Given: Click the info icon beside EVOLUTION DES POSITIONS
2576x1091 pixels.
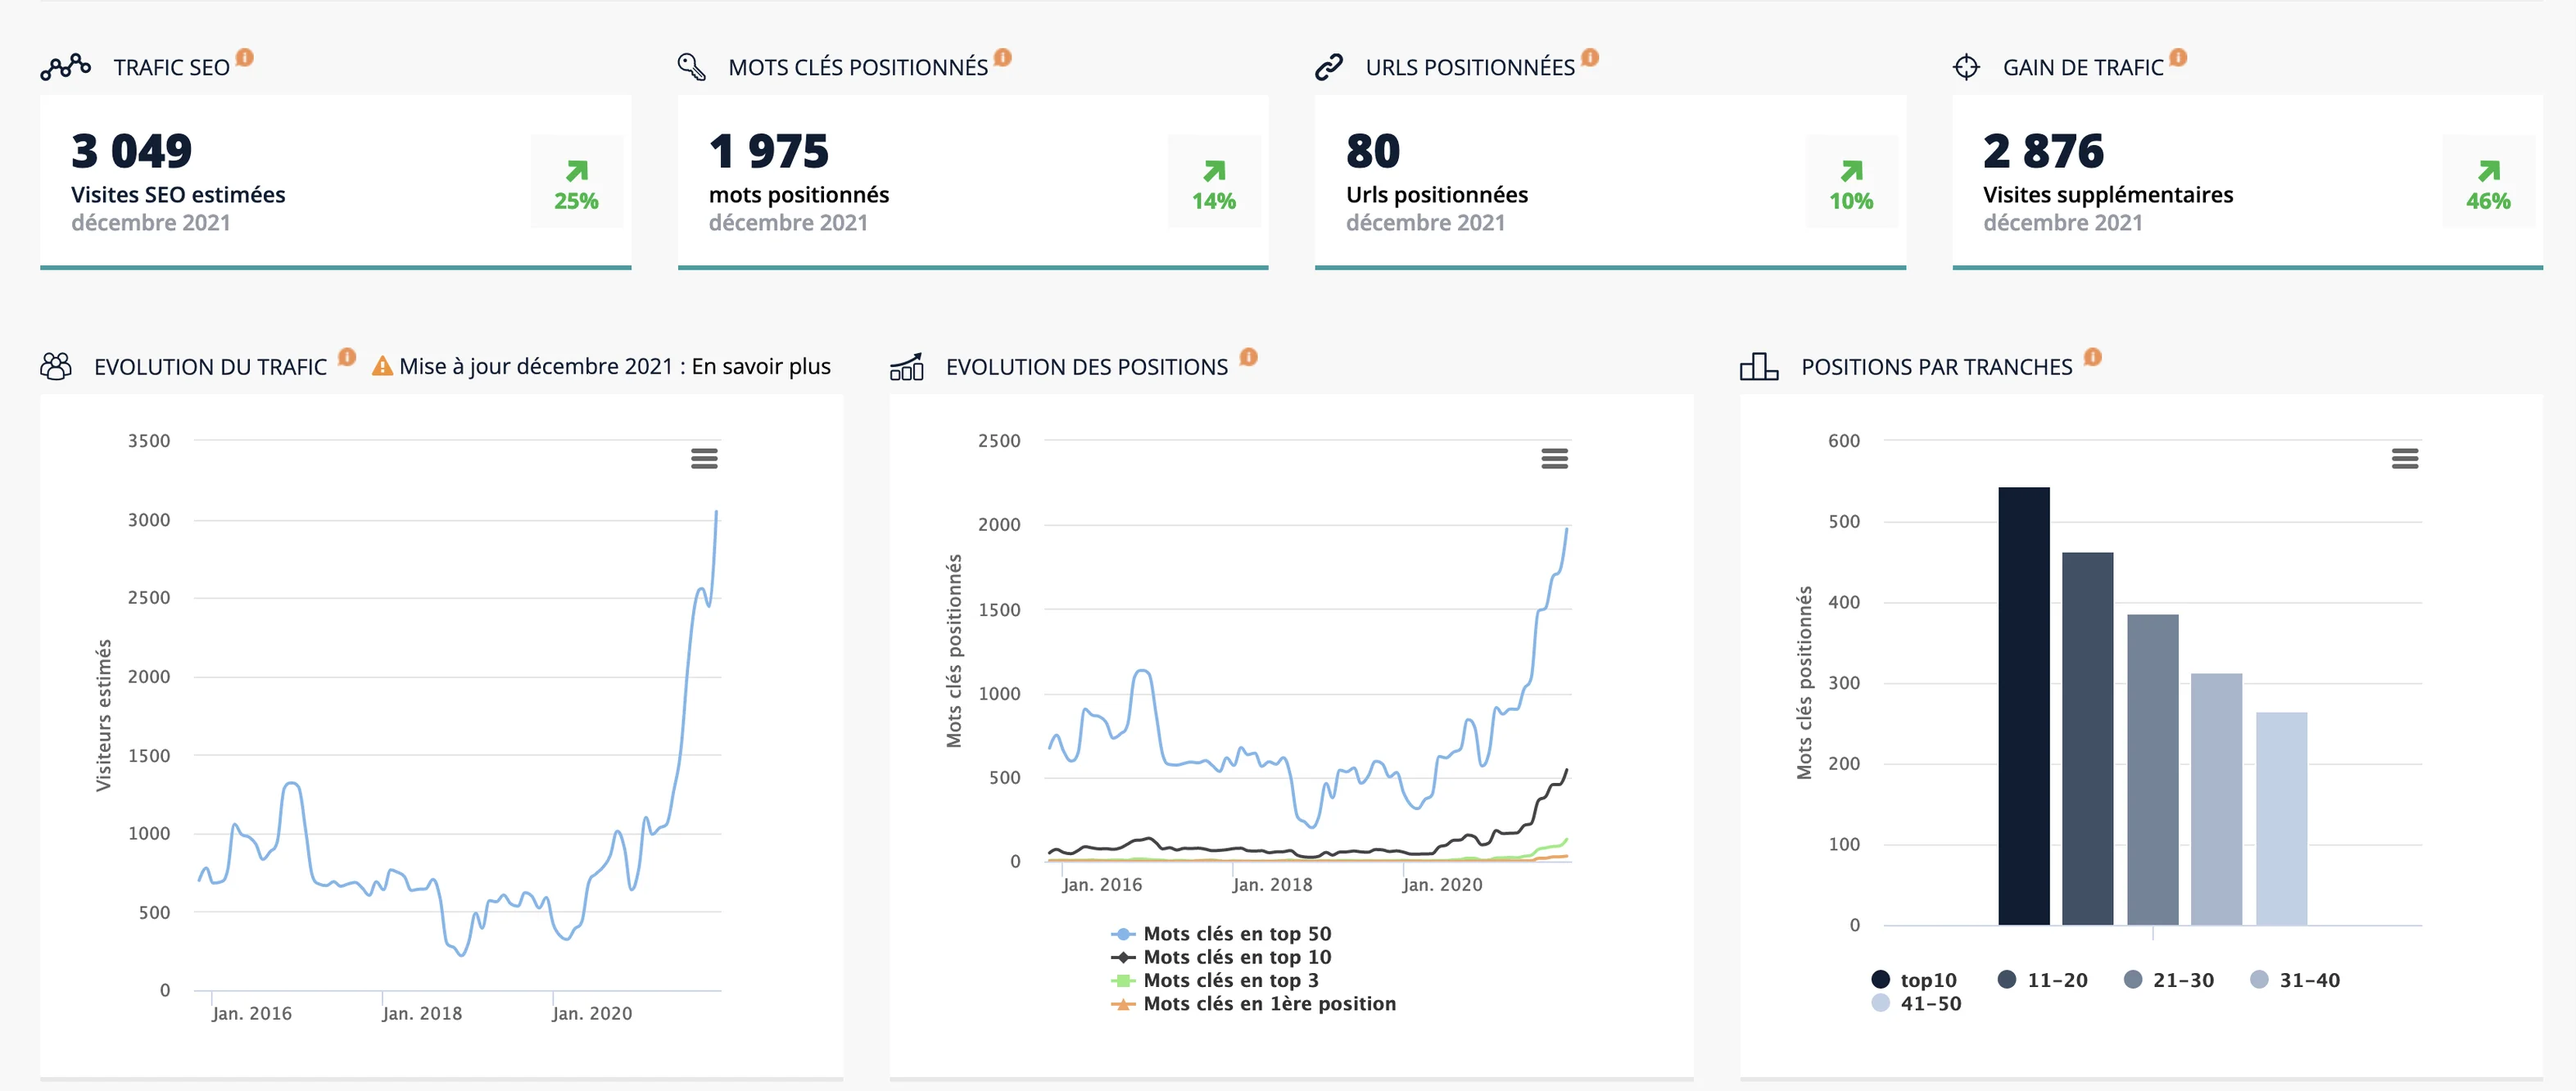Looking at the screenshot, I should pyautogui.click(x=1248, y=357).
